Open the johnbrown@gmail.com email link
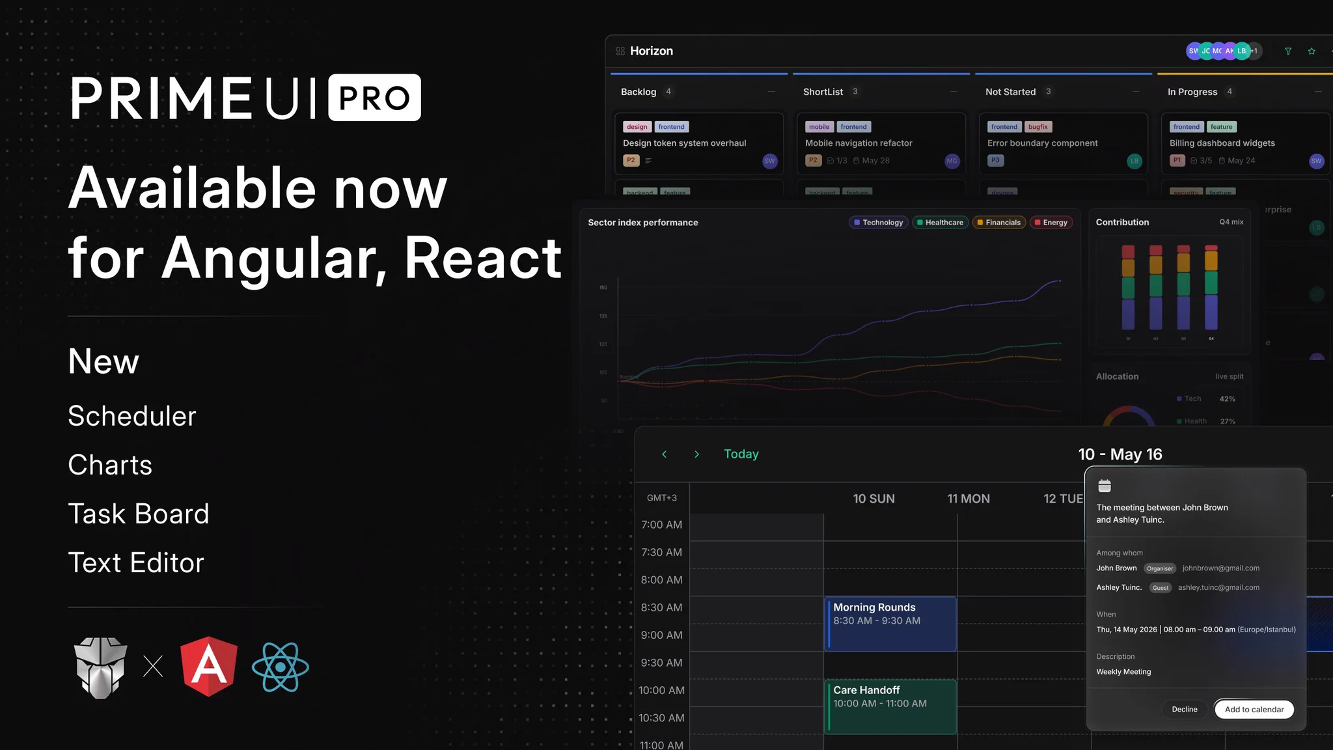The height and width of the screenshot is (750, 1333). (x=1221, y=568)
